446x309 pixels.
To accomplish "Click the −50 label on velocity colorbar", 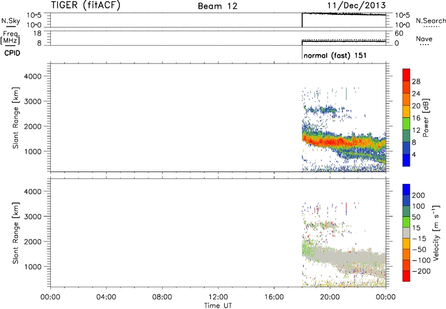I will [419, 249].
